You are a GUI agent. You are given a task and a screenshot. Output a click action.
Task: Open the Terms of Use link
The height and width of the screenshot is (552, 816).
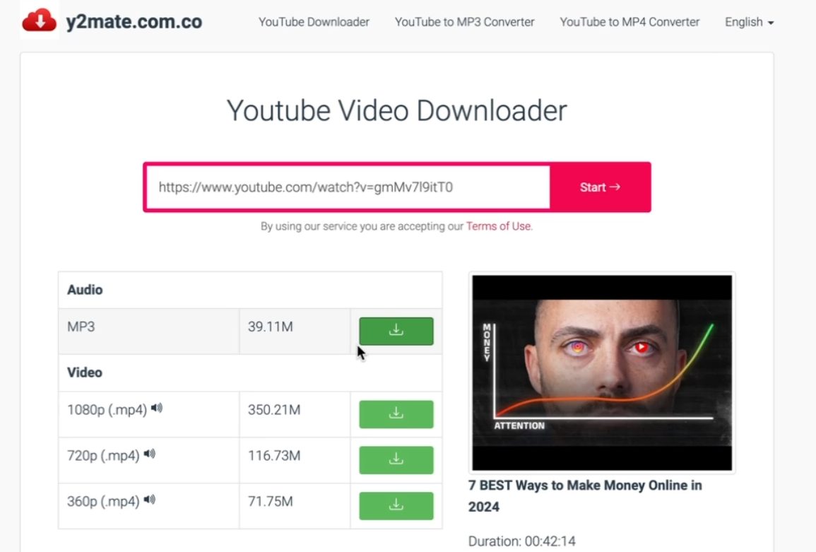coord(499,227)
